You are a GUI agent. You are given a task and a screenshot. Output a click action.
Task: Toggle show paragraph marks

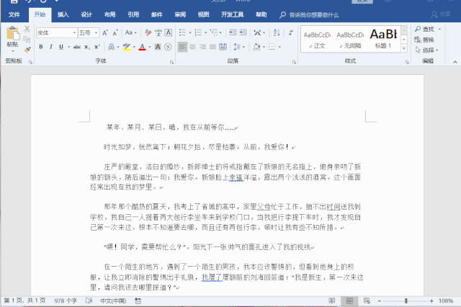pos(291,32)
